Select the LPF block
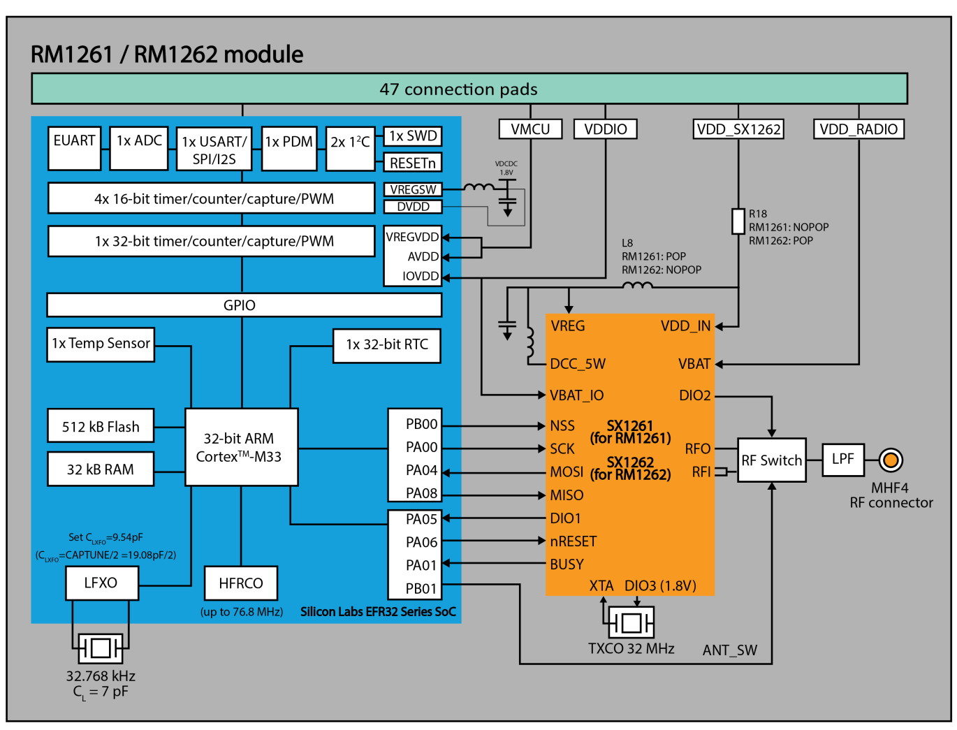The width and height of the screenshot is (957, 730). pyautogui.click(x=843, y=460)
